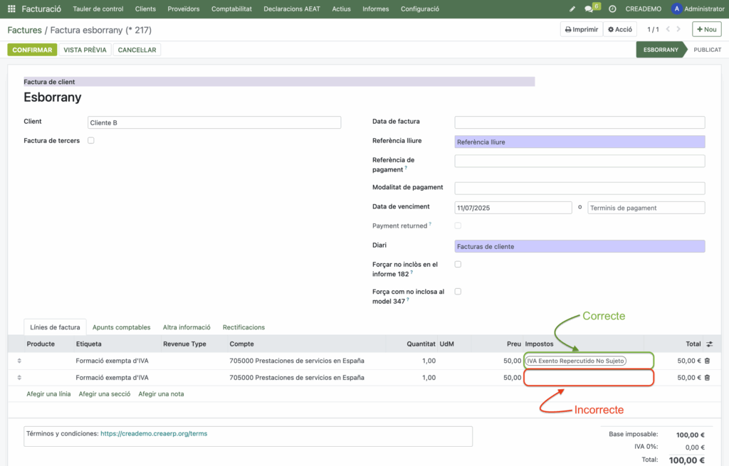
Task: Click the Data de factura input field
Action: click(579, 122)
